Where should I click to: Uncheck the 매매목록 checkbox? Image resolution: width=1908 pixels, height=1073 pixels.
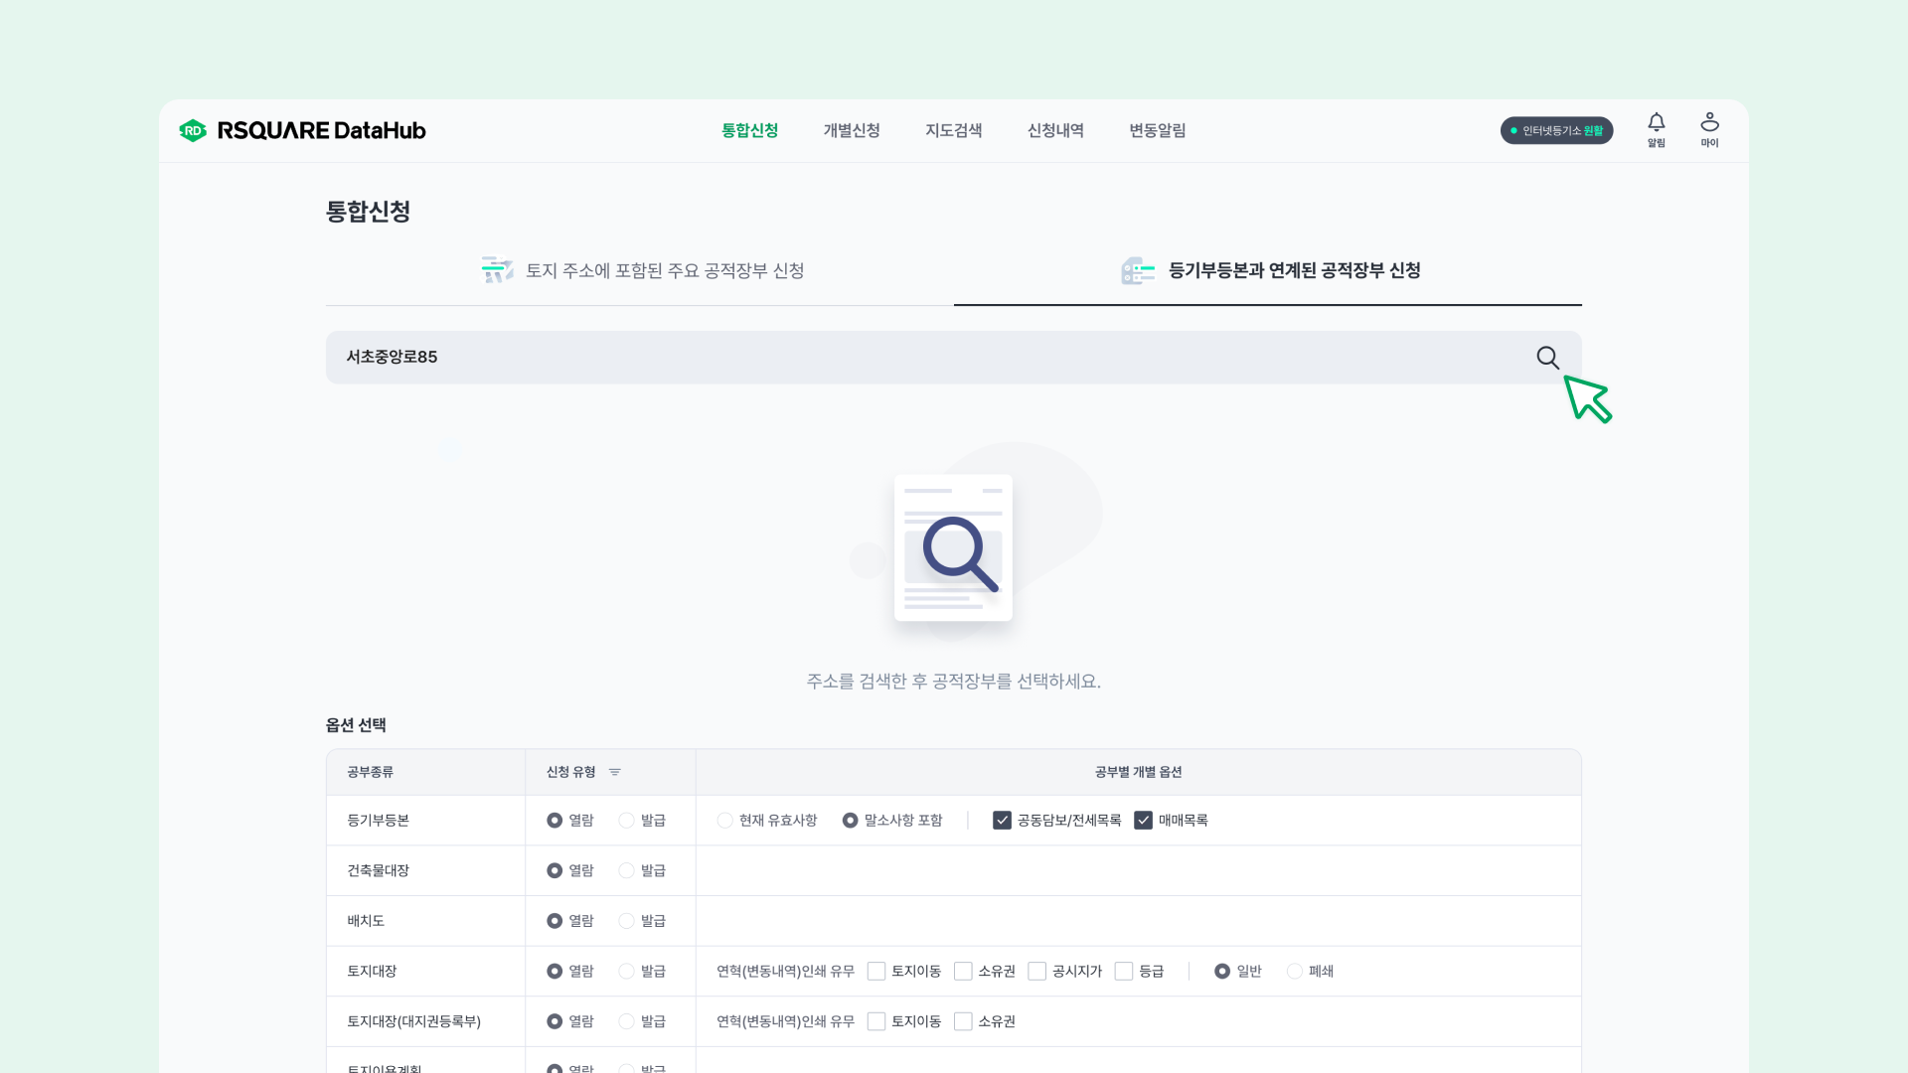pyautogui.click(x=1143, y=821)
